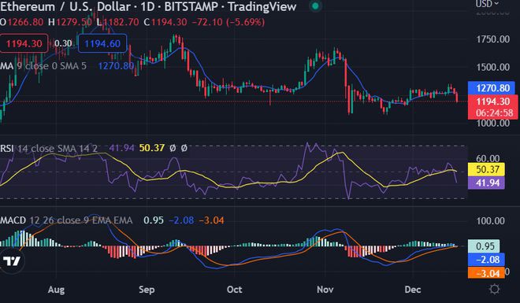Click the purple 41.94 RSI axis label
520x303 pixels.
(x=486, y=183)
